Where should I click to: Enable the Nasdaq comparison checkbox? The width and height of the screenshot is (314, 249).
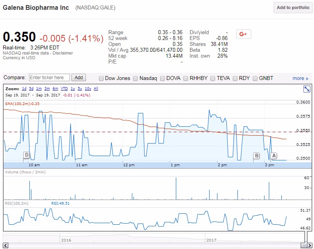pos(135,78)
